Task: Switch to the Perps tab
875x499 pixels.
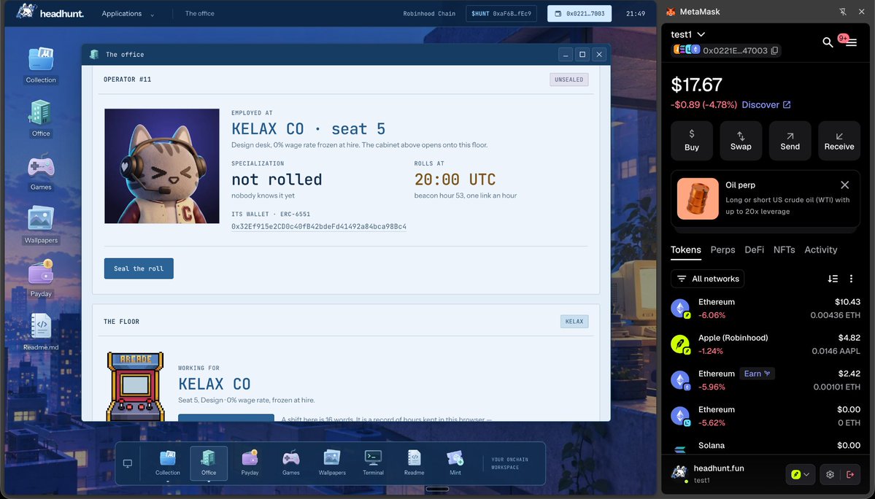Action: pyautogui.click(x=722, y=249)
